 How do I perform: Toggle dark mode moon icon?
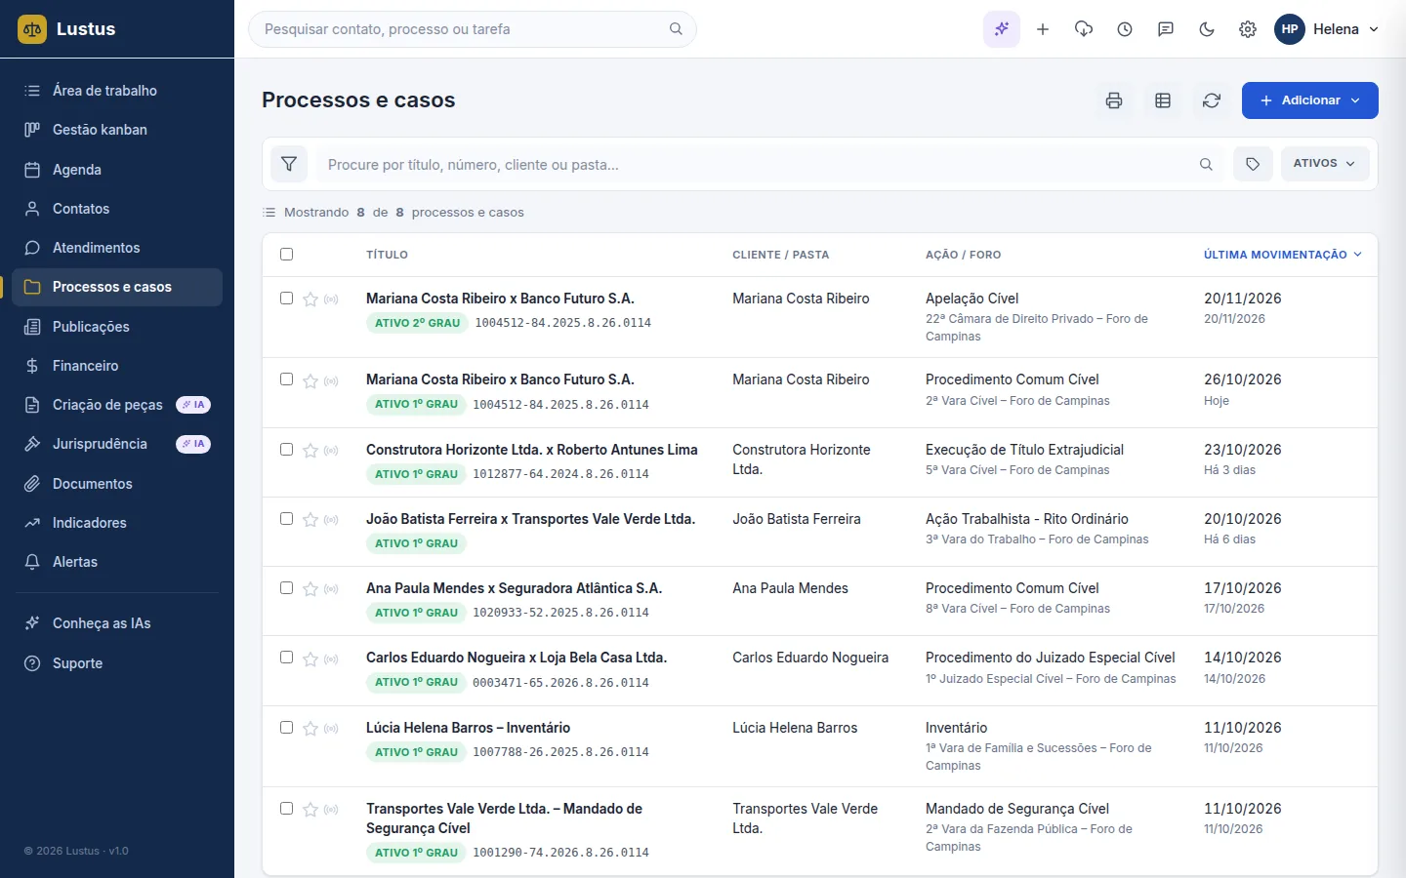pos(1207,29)
